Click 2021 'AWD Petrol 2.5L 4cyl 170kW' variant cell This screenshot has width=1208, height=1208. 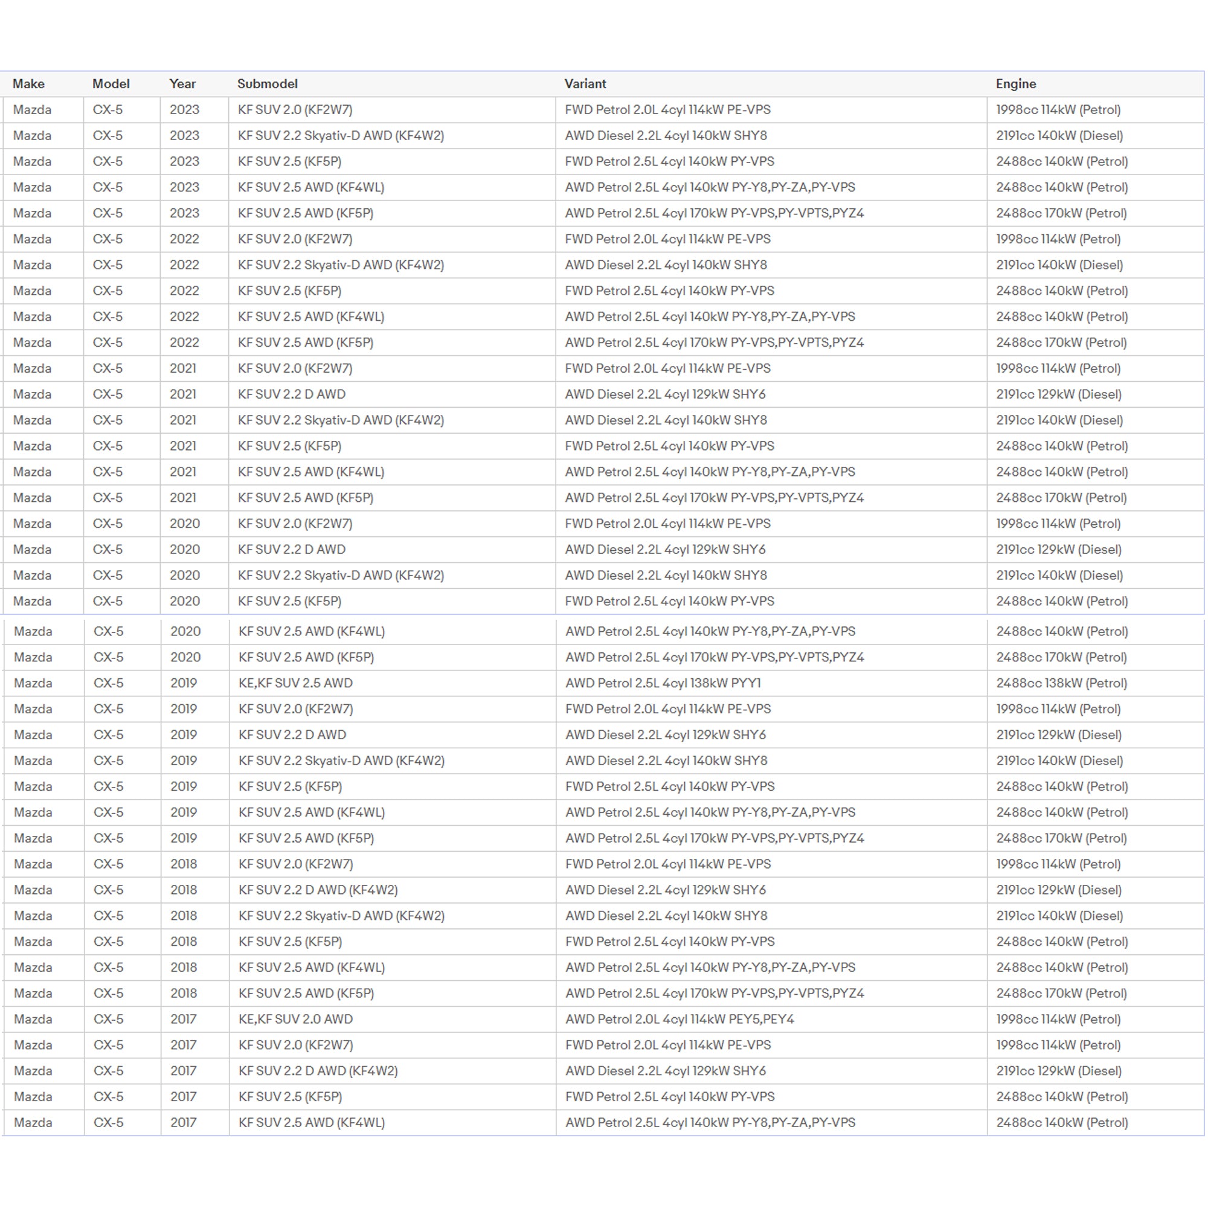[714, 498]
